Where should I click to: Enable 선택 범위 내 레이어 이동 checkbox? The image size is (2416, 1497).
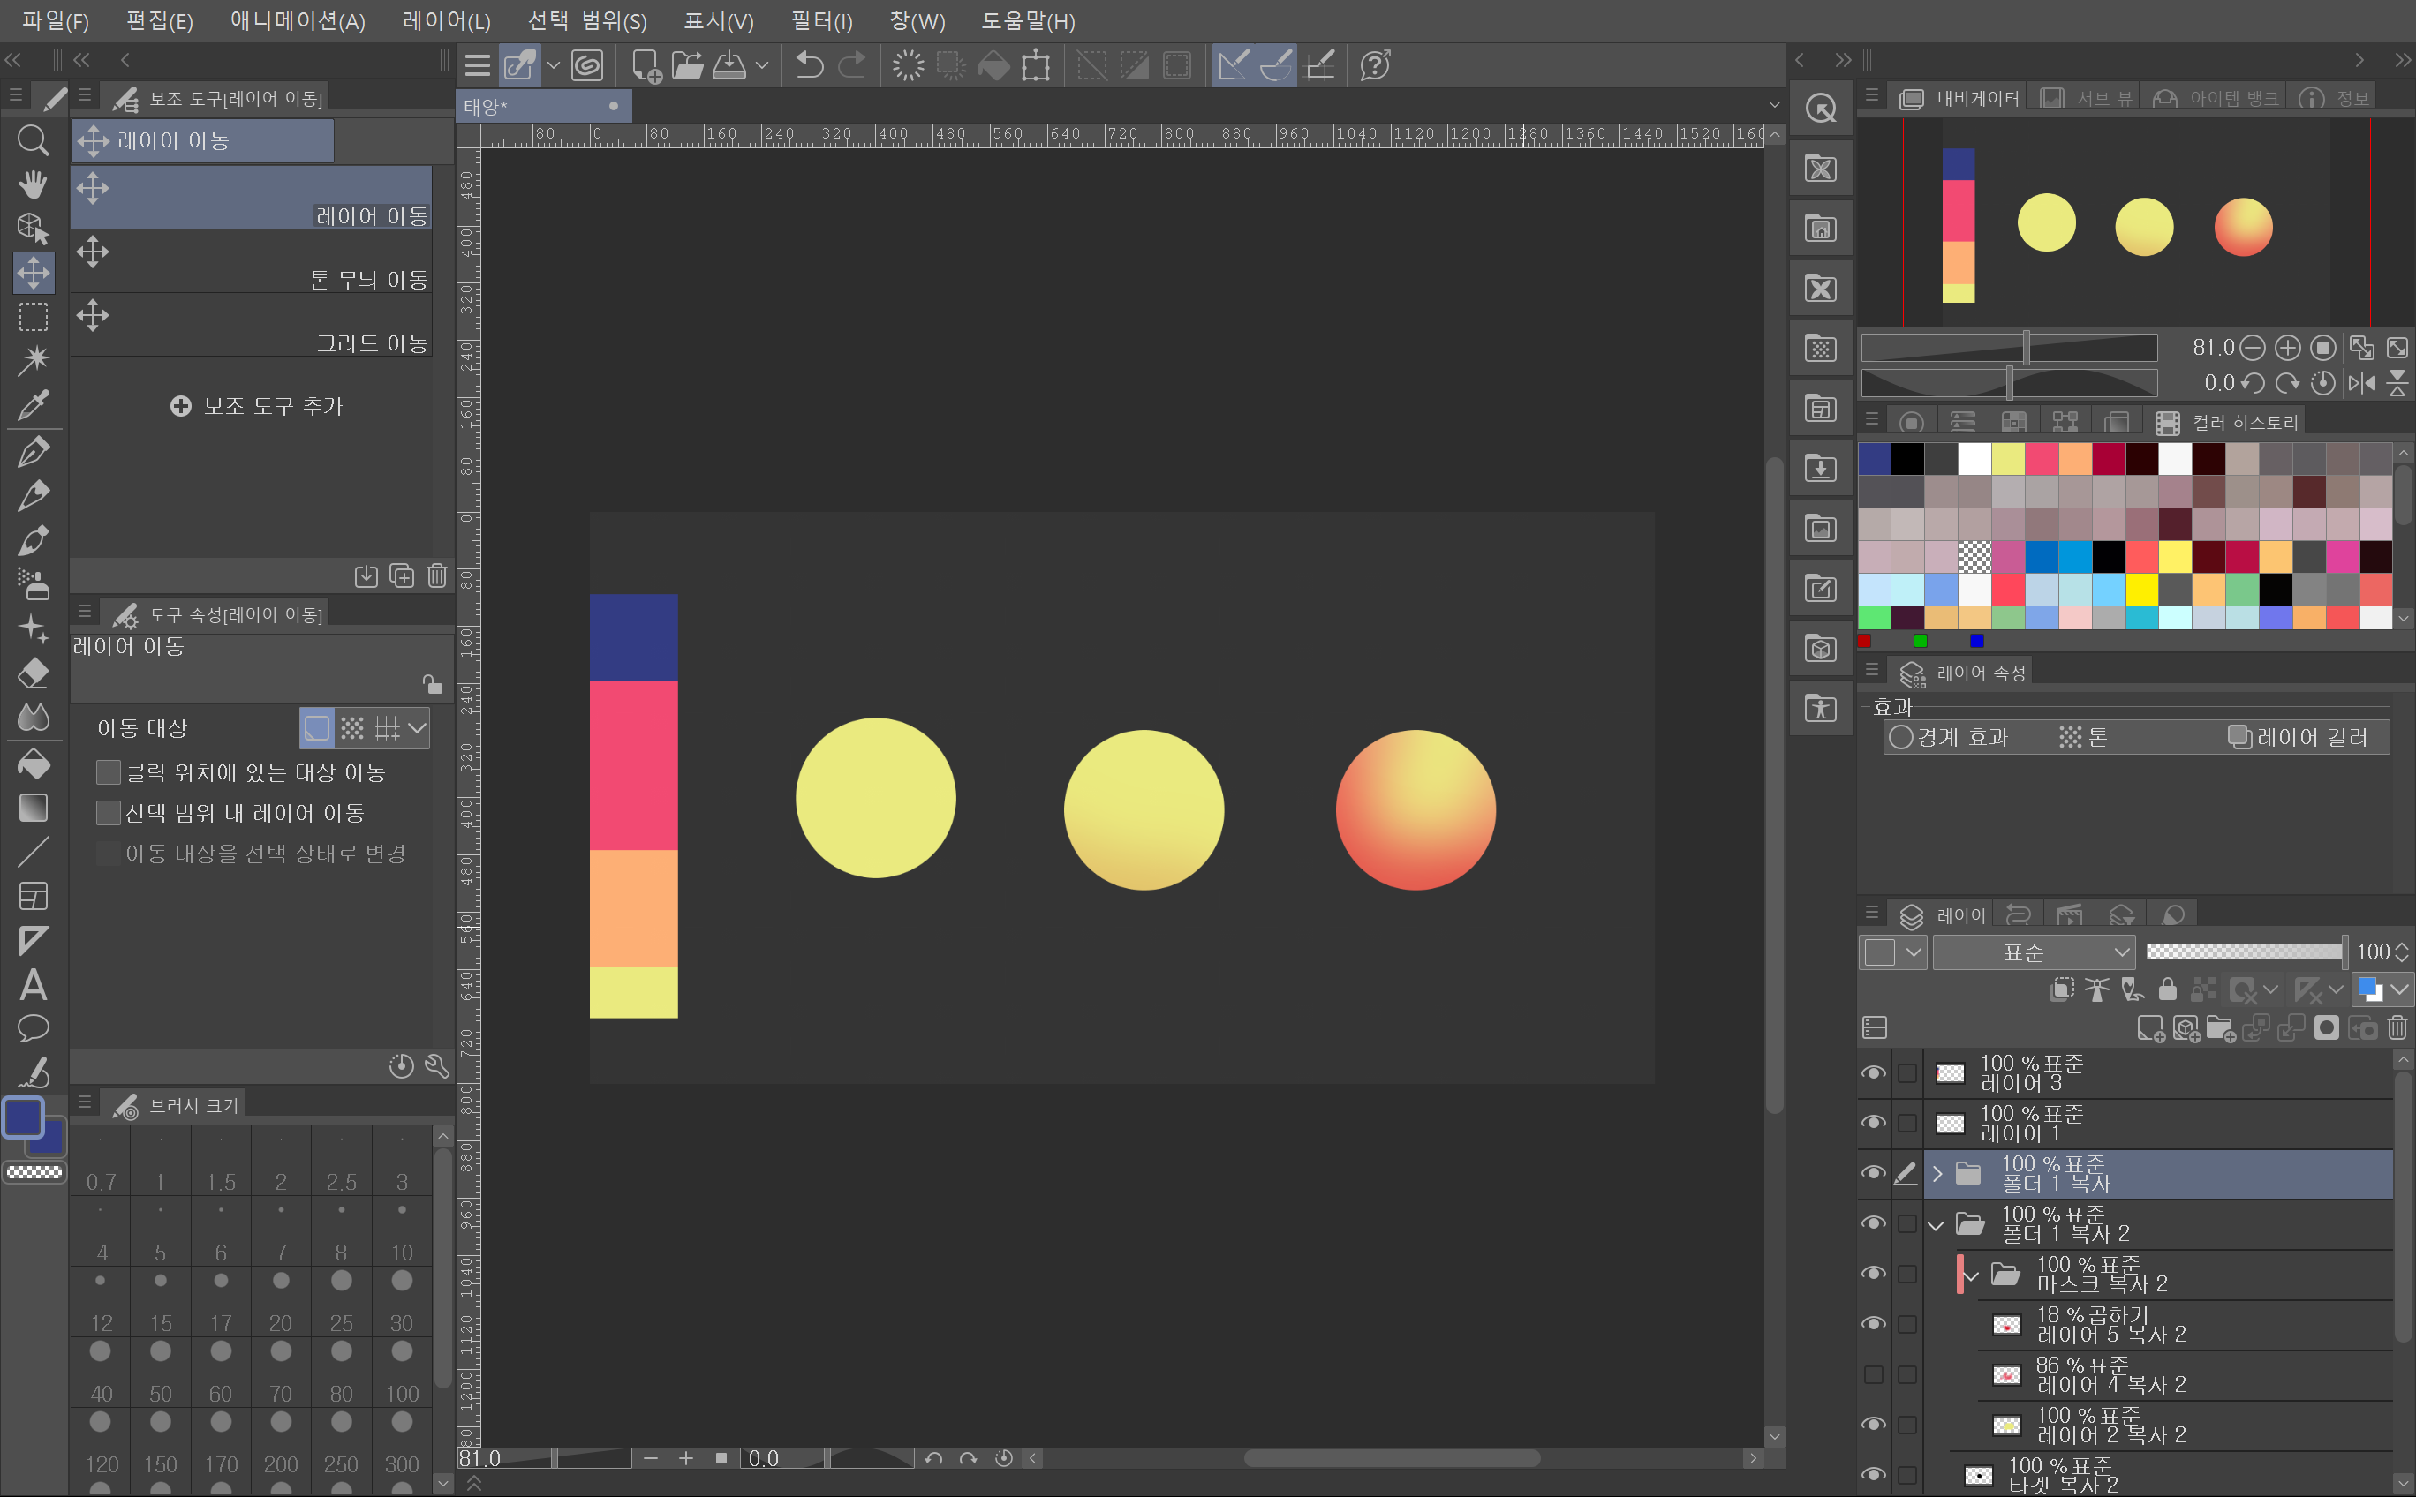pyautogui.click(x=108, y=813)
